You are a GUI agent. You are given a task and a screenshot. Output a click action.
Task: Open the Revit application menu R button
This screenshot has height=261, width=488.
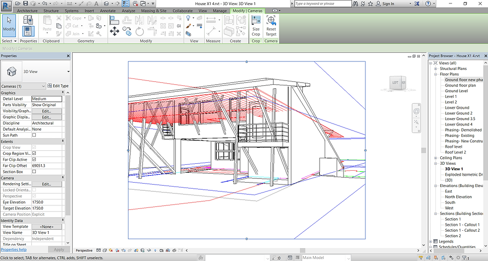(x=6, y=5)
